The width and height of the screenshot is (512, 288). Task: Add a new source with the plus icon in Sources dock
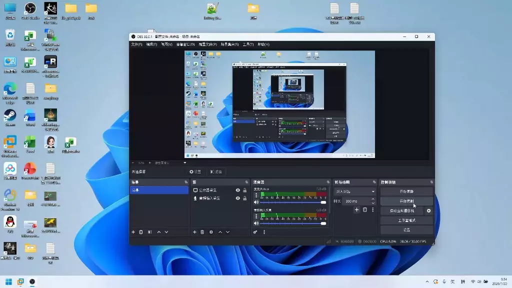tap(194, 232)
